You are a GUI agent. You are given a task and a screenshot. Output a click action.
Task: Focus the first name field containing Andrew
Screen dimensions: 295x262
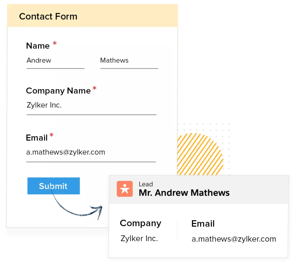pyautogui.click(x=55, y=61)
